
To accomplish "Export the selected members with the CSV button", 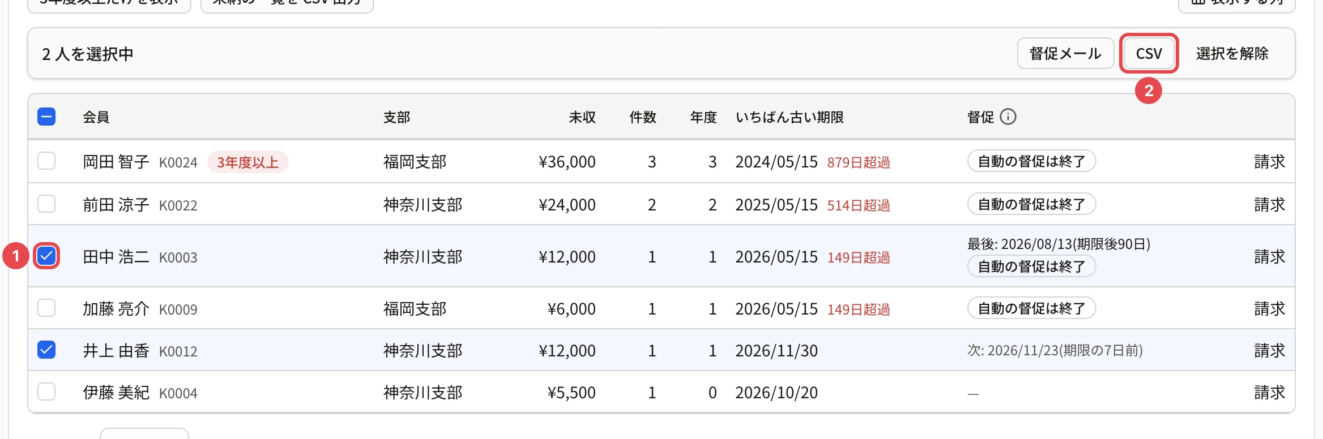I will (1149, 53).
